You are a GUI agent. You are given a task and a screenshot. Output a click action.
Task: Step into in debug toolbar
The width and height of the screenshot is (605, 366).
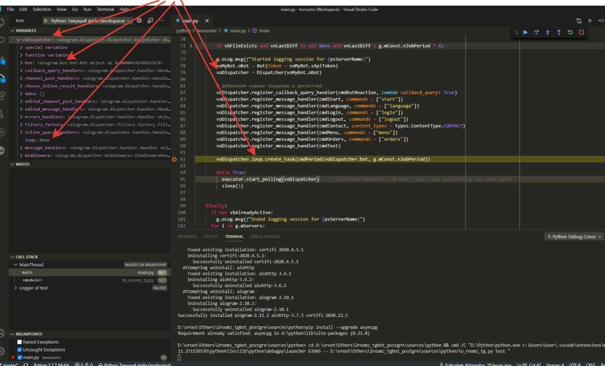click(x=548, y=33)
